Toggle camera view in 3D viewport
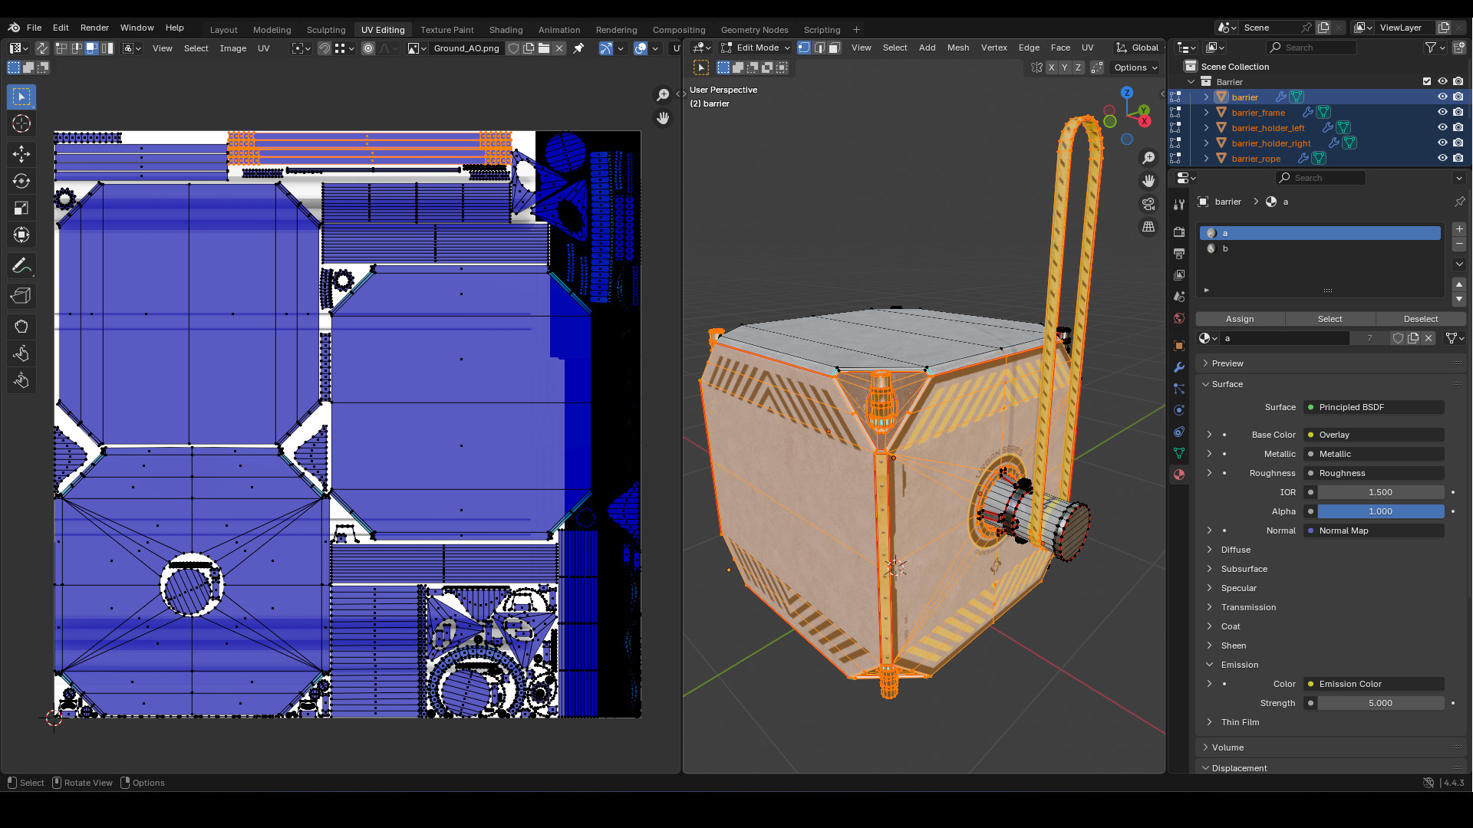 coord(1148,204)
